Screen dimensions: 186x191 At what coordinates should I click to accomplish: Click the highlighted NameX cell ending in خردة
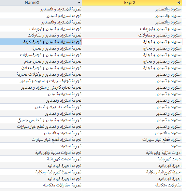click(41, 42)
